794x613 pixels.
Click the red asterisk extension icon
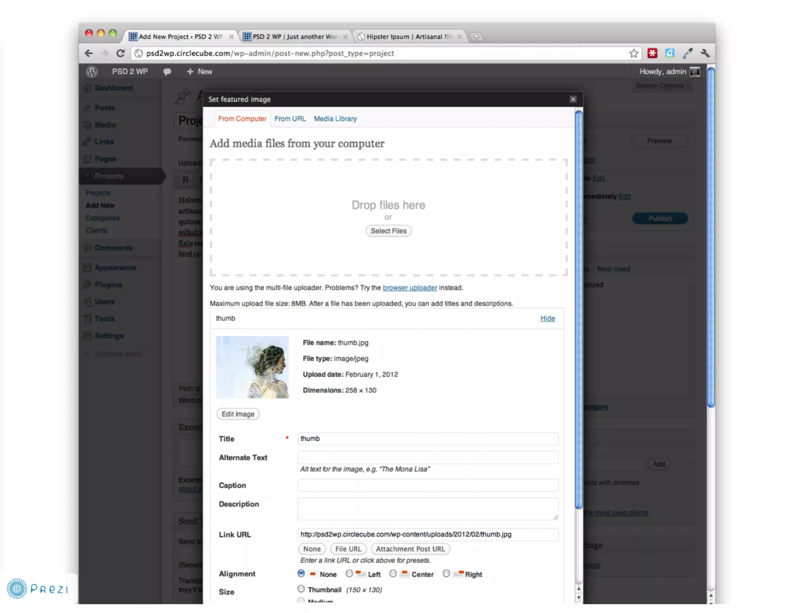652,53
